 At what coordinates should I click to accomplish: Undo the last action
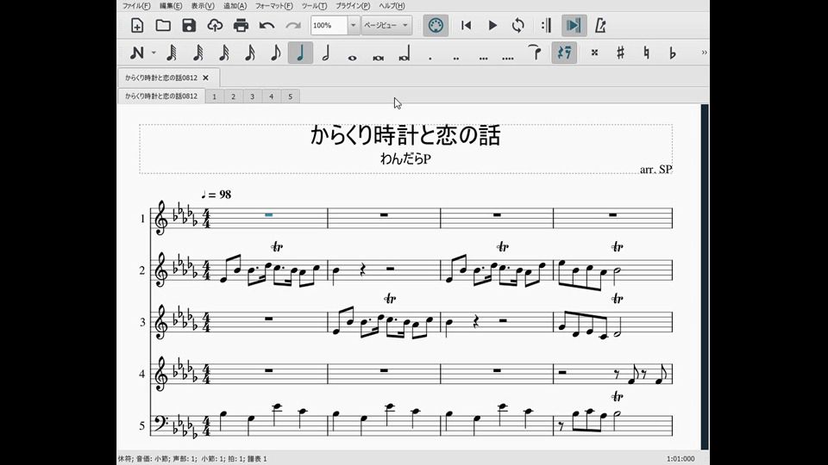[x=267, y=25]
